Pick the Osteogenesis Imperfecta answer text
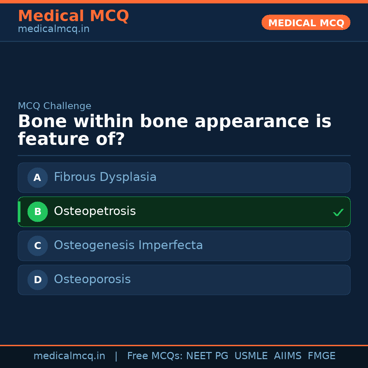Viewport: 368px width, 368px height. [x=128, y=245]
